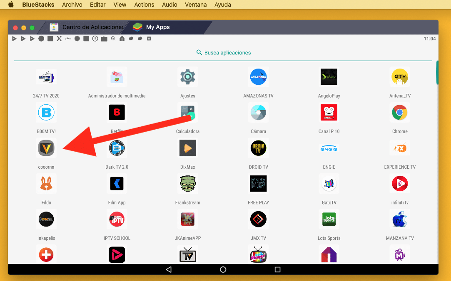Open the FREE PLAY app

(x=258, y=183)
